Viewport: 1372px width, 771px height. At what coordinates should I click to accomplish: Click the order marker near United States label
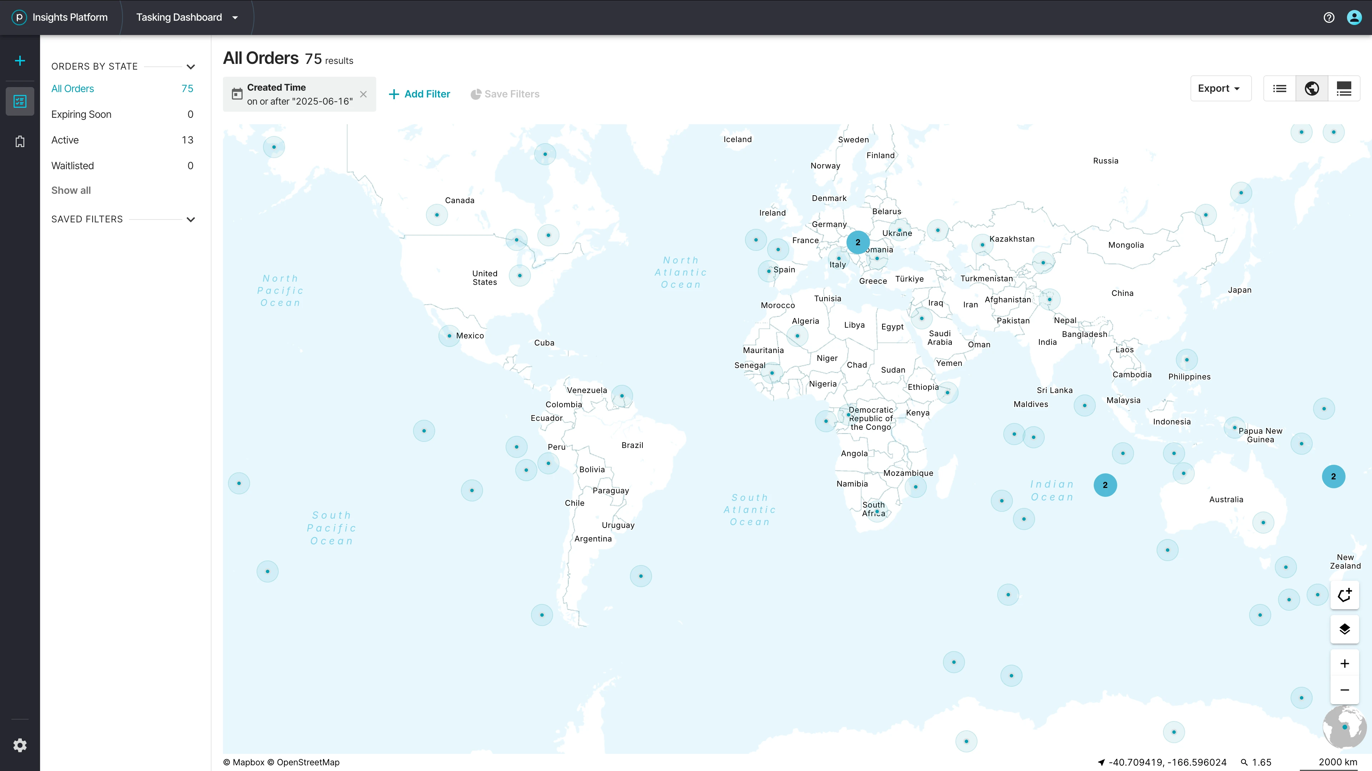519,276
